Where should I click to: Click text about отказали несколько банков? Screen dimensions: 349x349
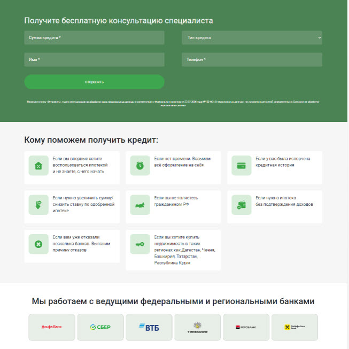click(x=81, y=244)
